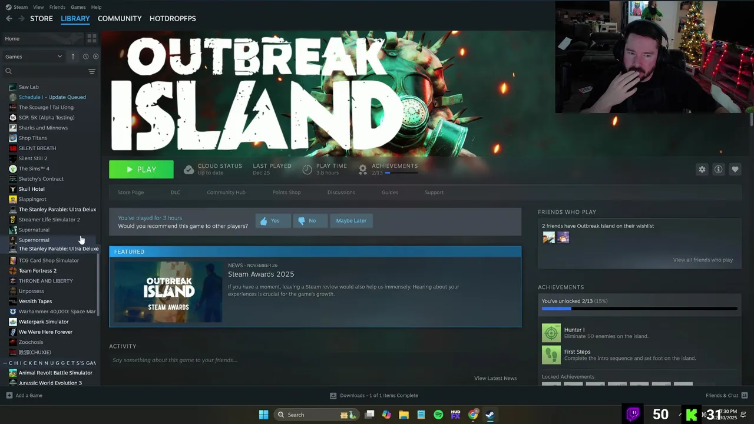Click the activity comment input field

315,360
